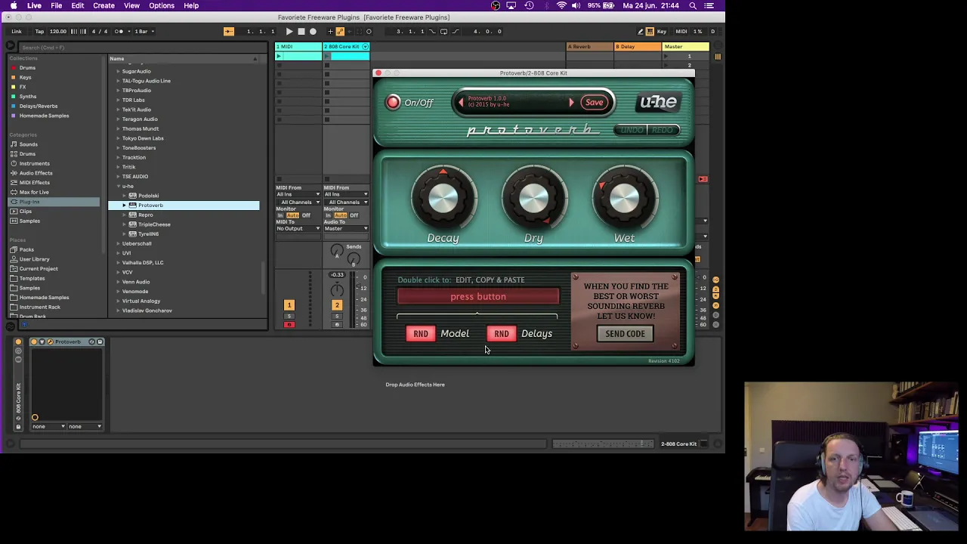Click the tempo field 120.00
Image resolution: width=967 pixels, height=544 pixels.
point(57,31)
